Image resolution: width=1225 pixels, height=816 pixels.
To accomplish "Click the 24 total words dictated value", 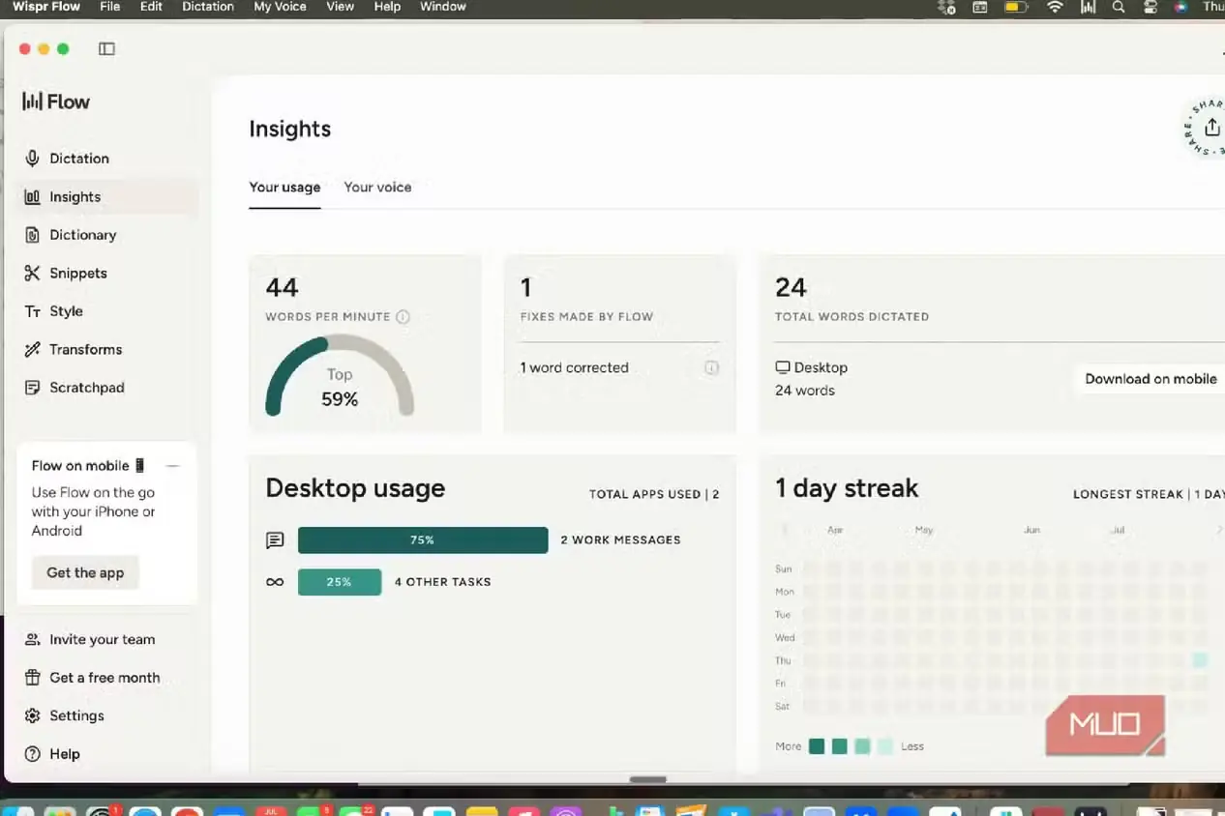I will pos(791,287).
